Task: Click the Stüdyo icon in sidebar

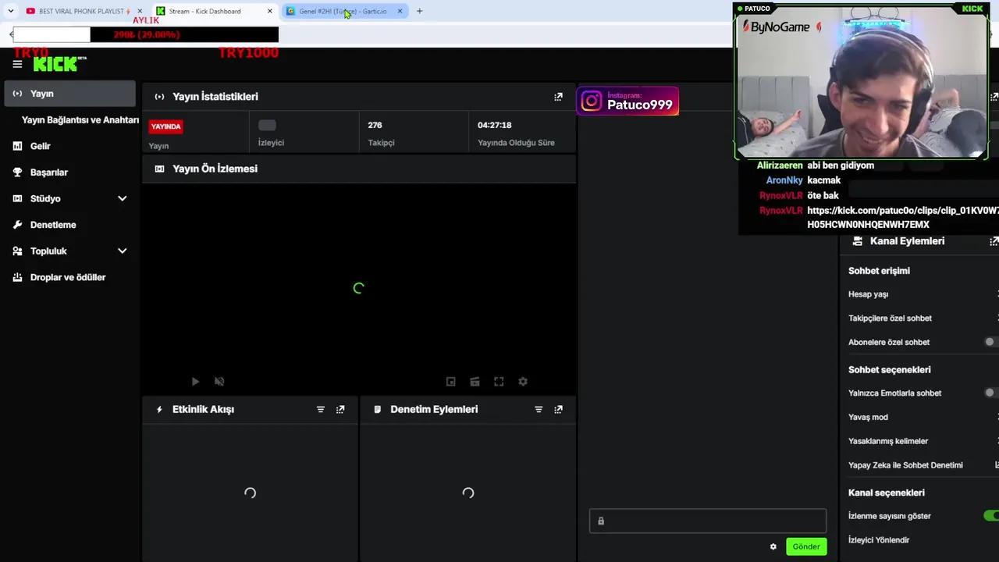Action: pyautogui.click(x=17, y=198)
